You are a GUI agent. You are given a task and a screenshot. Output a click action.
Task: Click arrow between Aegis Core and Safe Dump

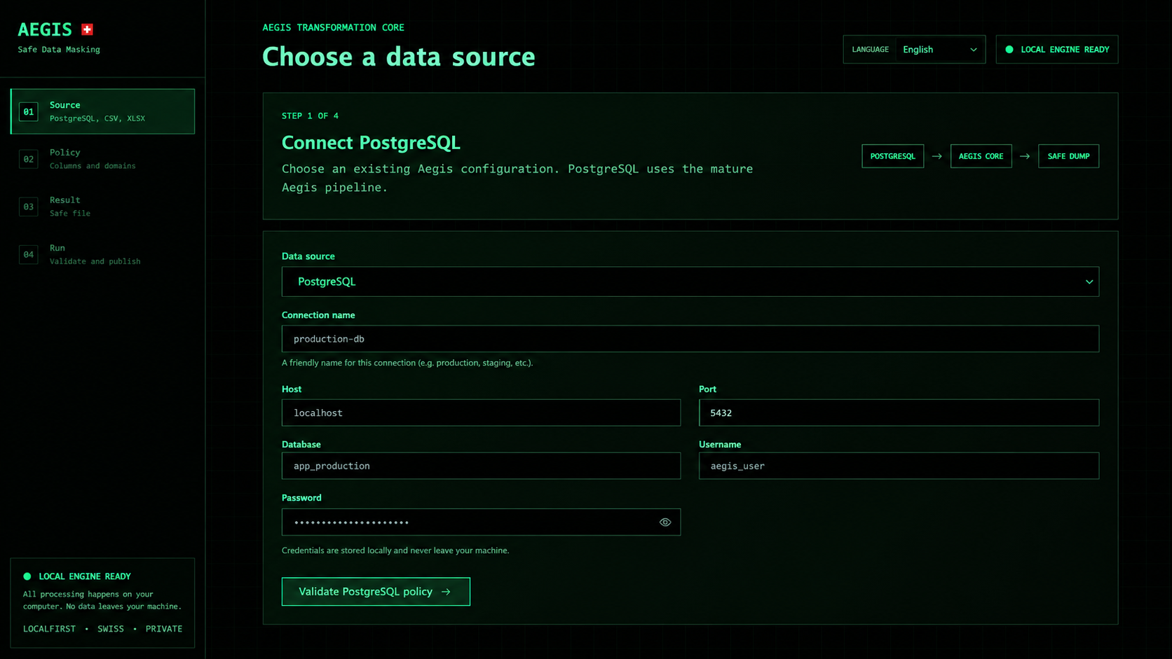click(1025, 156)
